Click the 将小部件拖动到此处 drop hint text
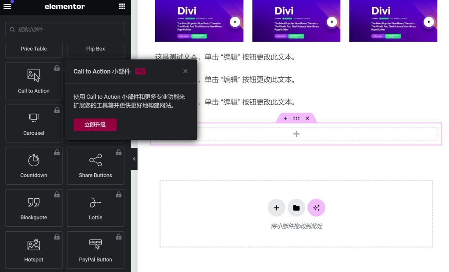Viewport: 449px width, 272px height. tap(296, 226)
